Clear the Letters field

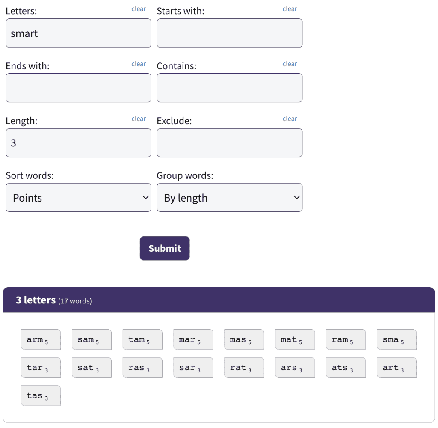tap(139, 9)
